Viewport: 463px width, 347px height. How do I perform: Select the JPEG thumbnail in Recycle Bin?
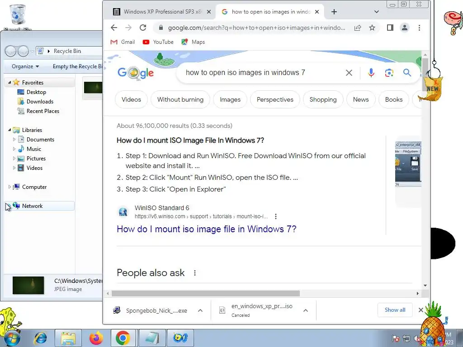coord(93,88)
